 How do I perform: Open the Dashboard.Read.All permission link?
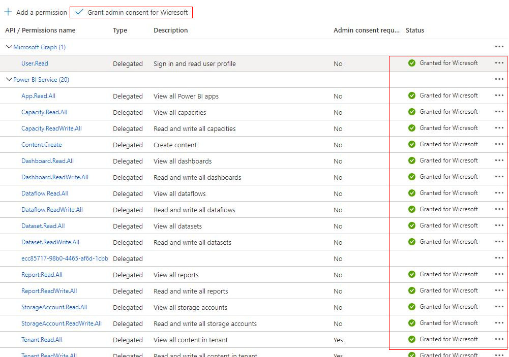[47, 161]
